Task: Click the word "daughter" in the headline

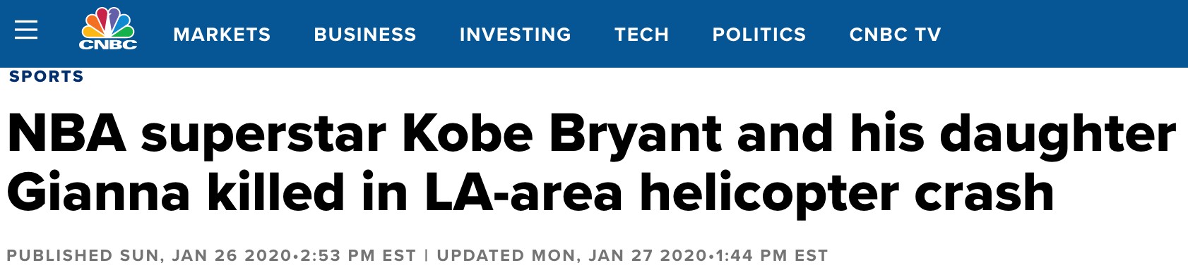Action: (x=1057, y=133)
